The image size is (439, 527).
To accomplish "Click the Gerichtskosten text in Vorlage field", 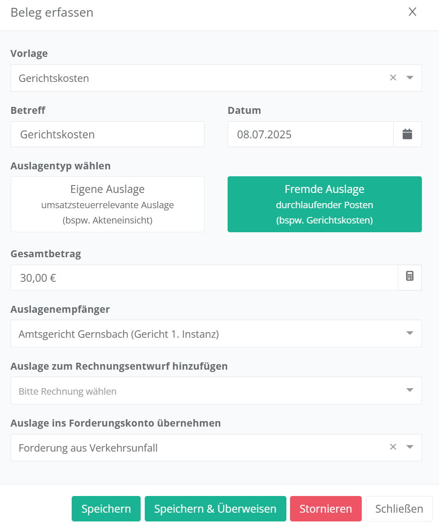I will 54,78.
